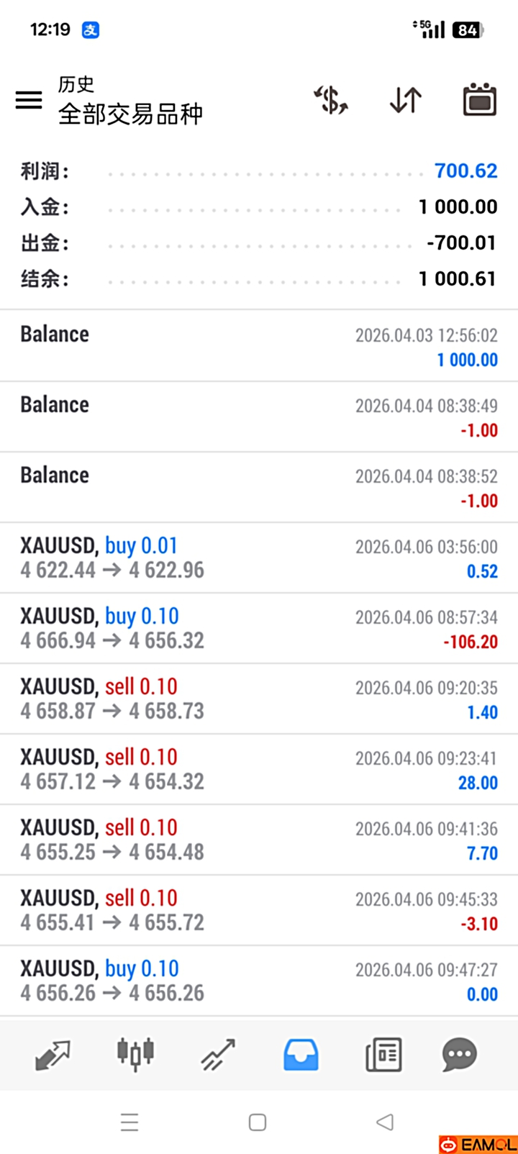This screenshot has width=518, height=1154.
Task: Open XAUUSD buy 0.01 trade with 0.52 profit
Action: click(259, 558)
